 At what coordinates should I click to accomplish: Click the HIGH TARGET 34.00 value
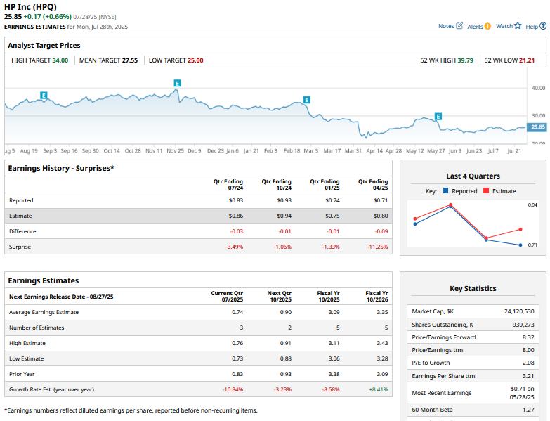60,60
